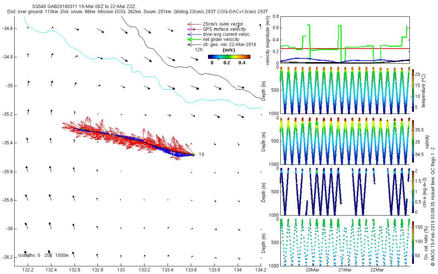Screen dimensions: 438x274
Task: Select the 'net glider velocity' legend text
Action: 221,39
